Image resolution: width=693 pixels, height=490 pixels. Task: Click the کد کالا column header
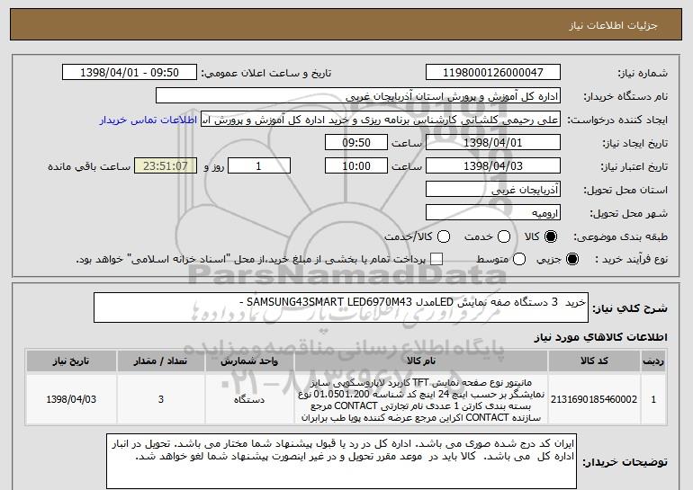coord(594,361)
